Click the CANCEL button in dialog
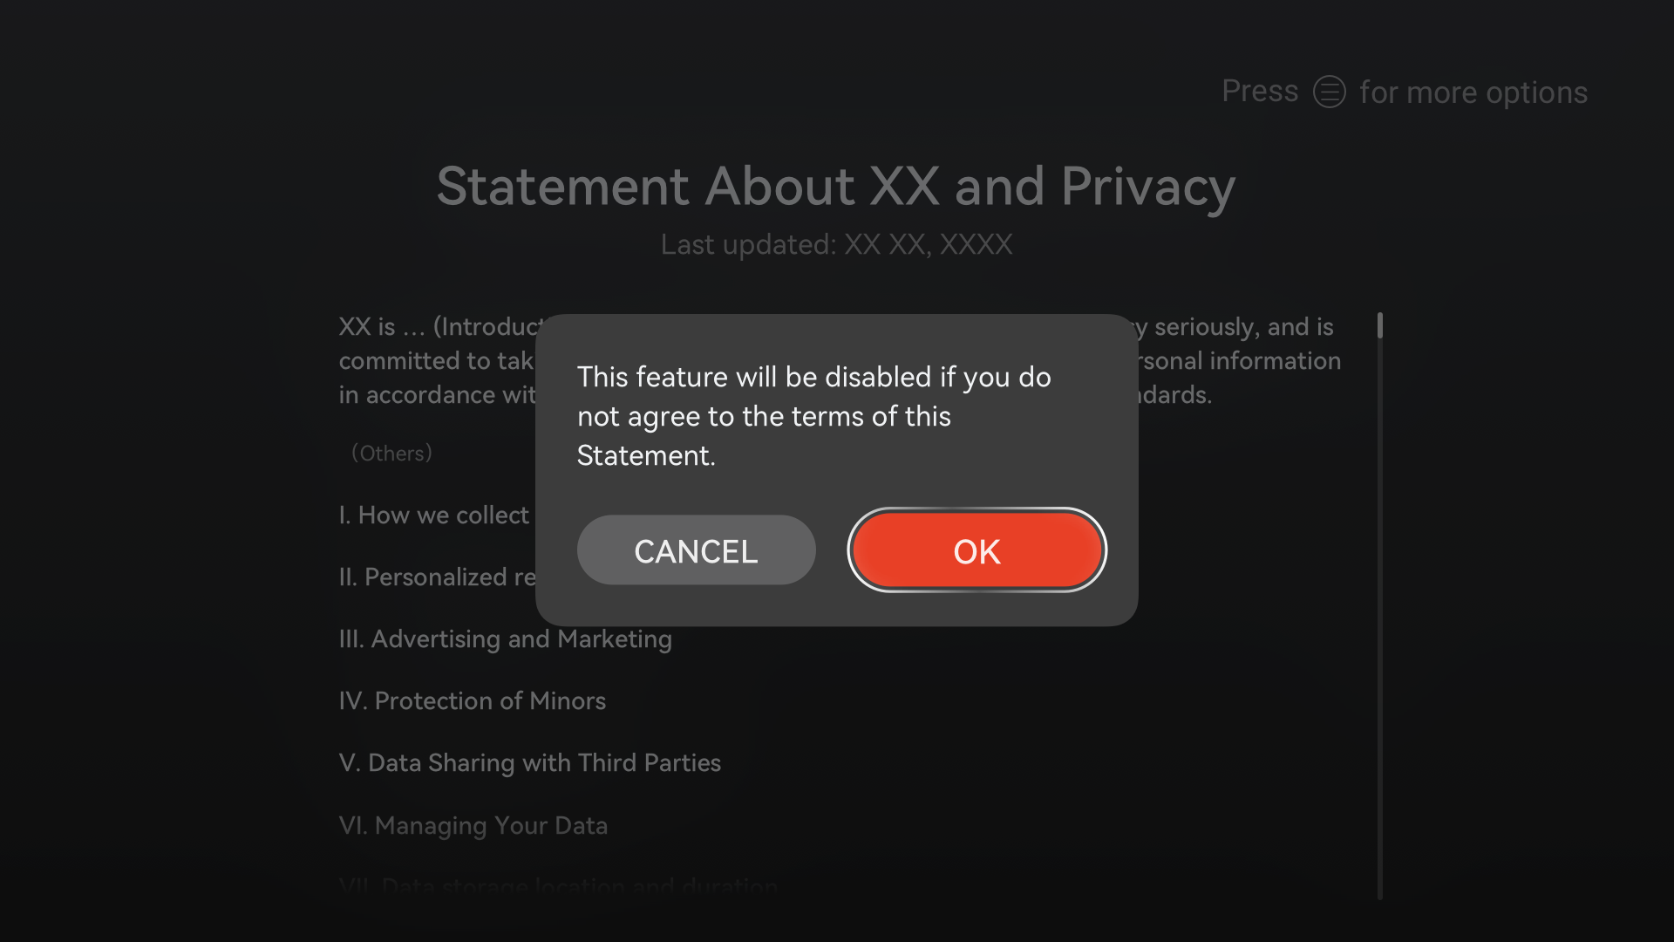Screen dimensions: 1674x942 (696, 550)
